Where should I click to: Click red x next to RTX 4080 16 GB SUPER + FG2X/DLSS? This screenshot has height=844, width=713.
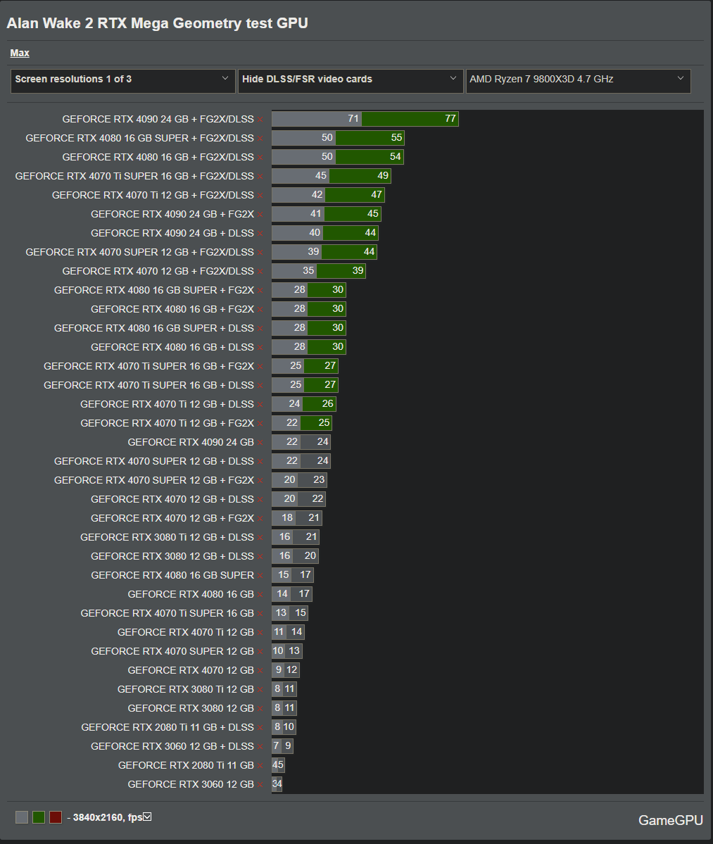click(260, 139)
